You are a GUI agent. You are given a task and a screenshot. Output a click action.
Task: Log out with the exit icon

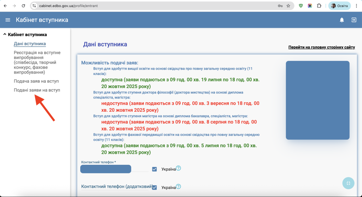[354, 20]
